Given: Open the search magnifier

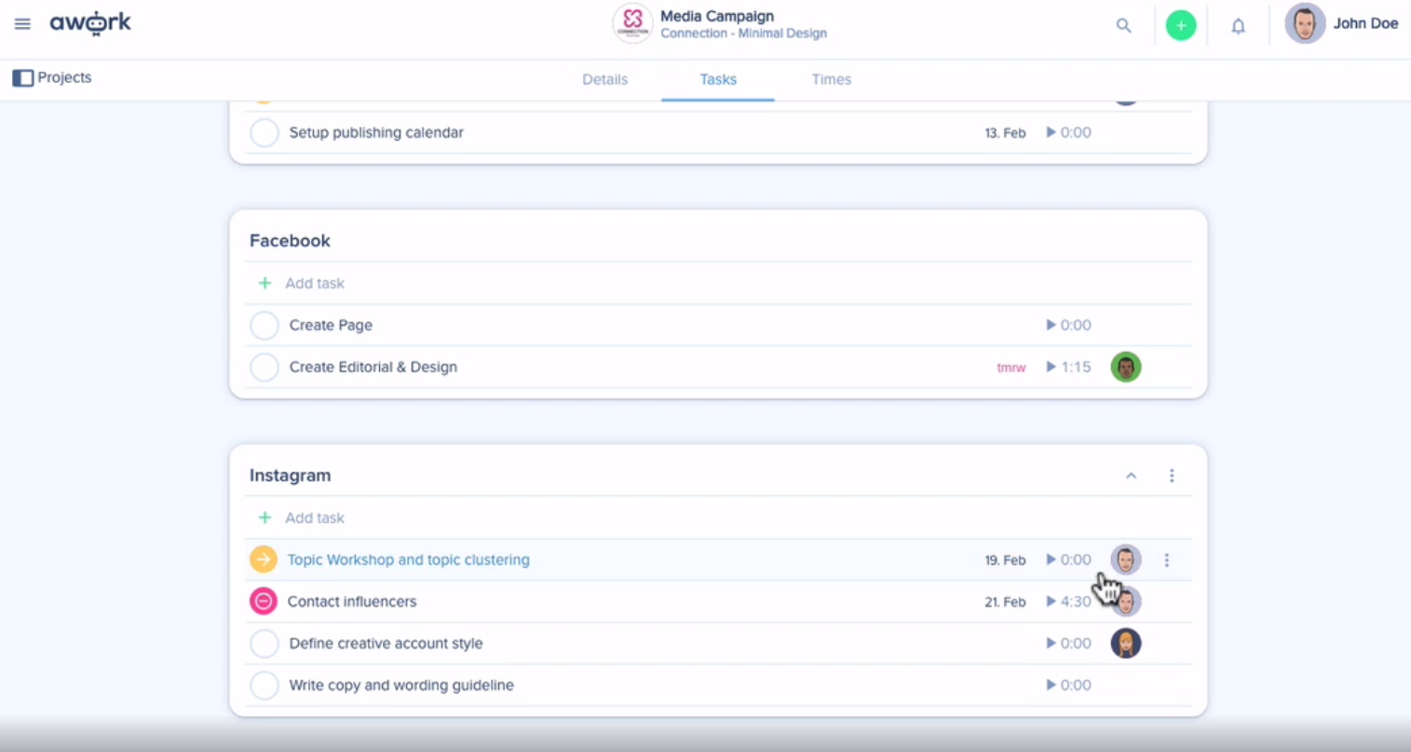Looking at the screenshot, I should point(1124,26).
